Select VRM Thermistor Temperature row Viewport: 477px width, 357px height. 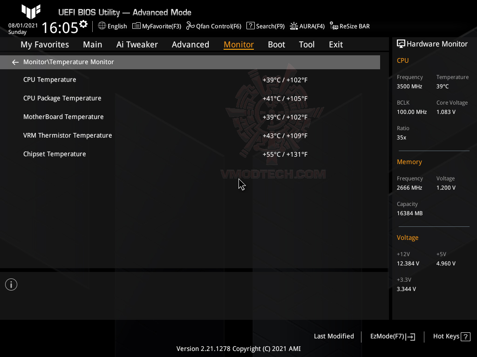190,135
